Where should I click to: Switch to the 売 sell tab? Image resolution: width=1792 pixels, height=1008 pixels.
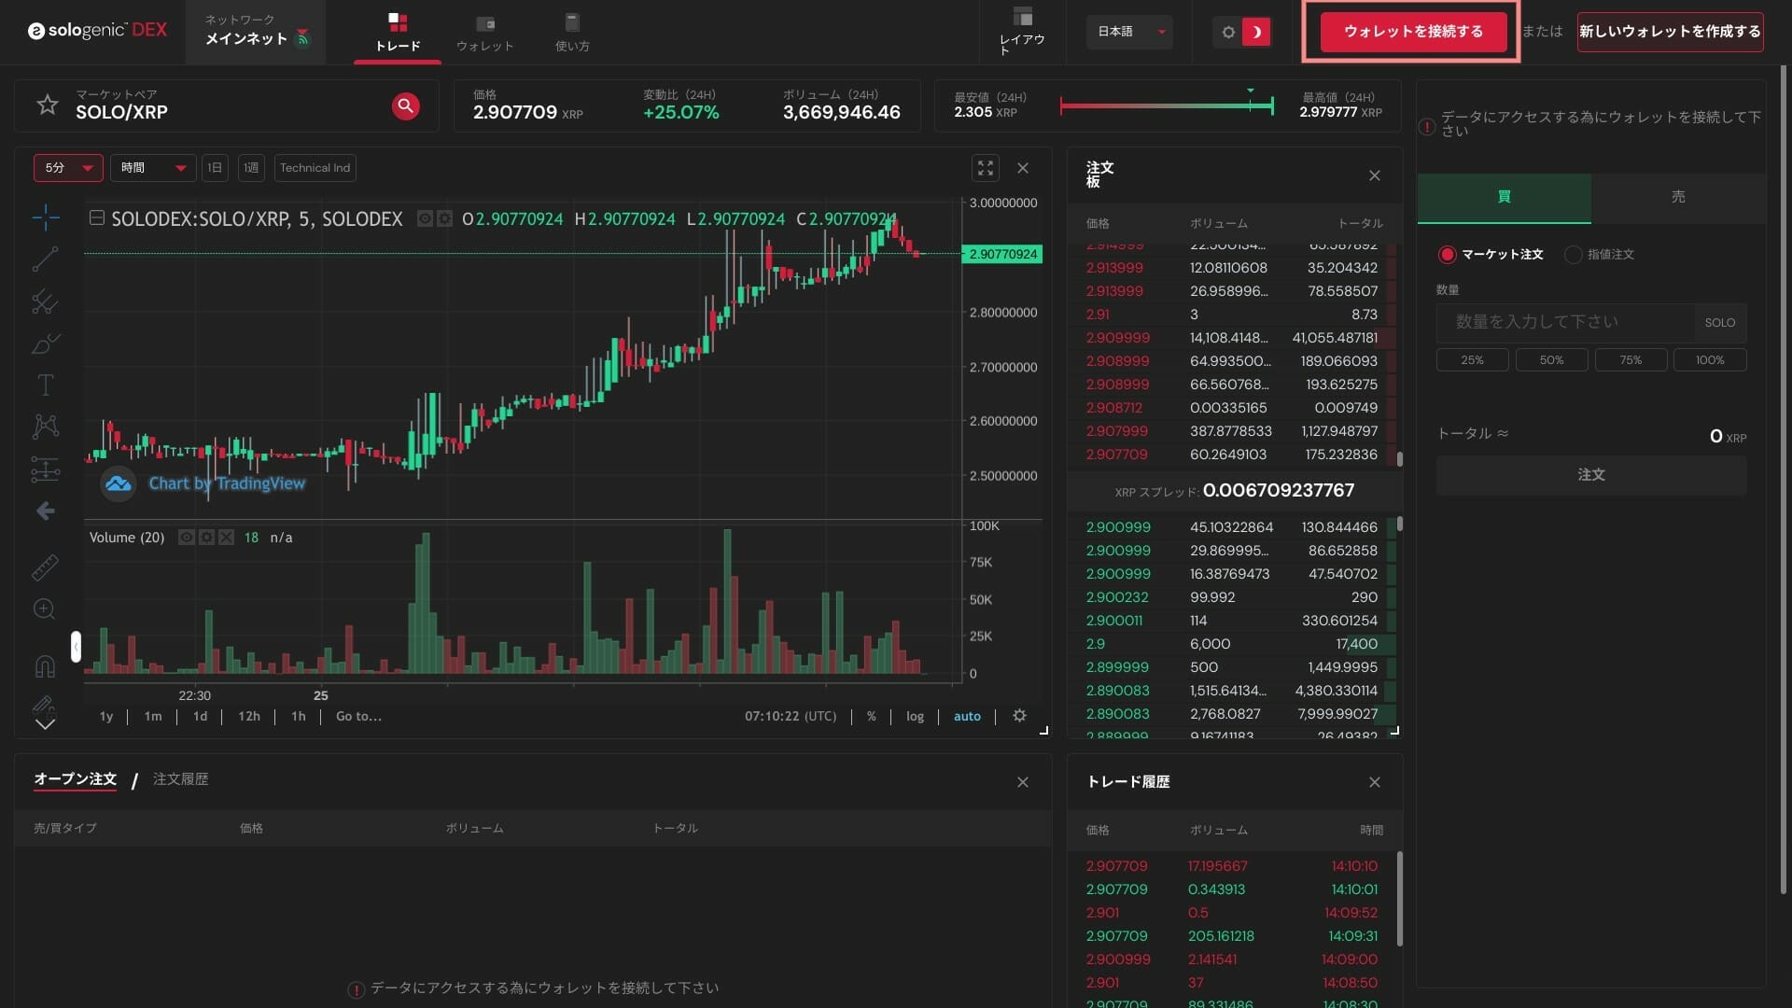tap(1677, 197)
